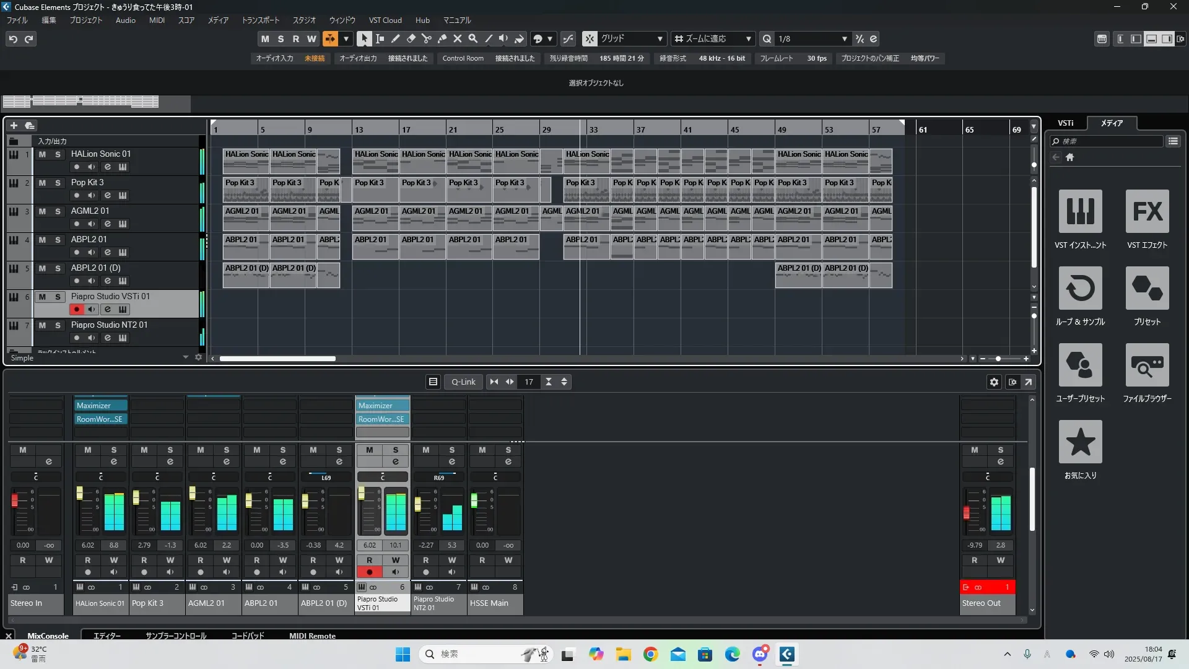Select the Scissors split tool
This screenshot has height=669, width=1189.
click(x=426, y=38)
